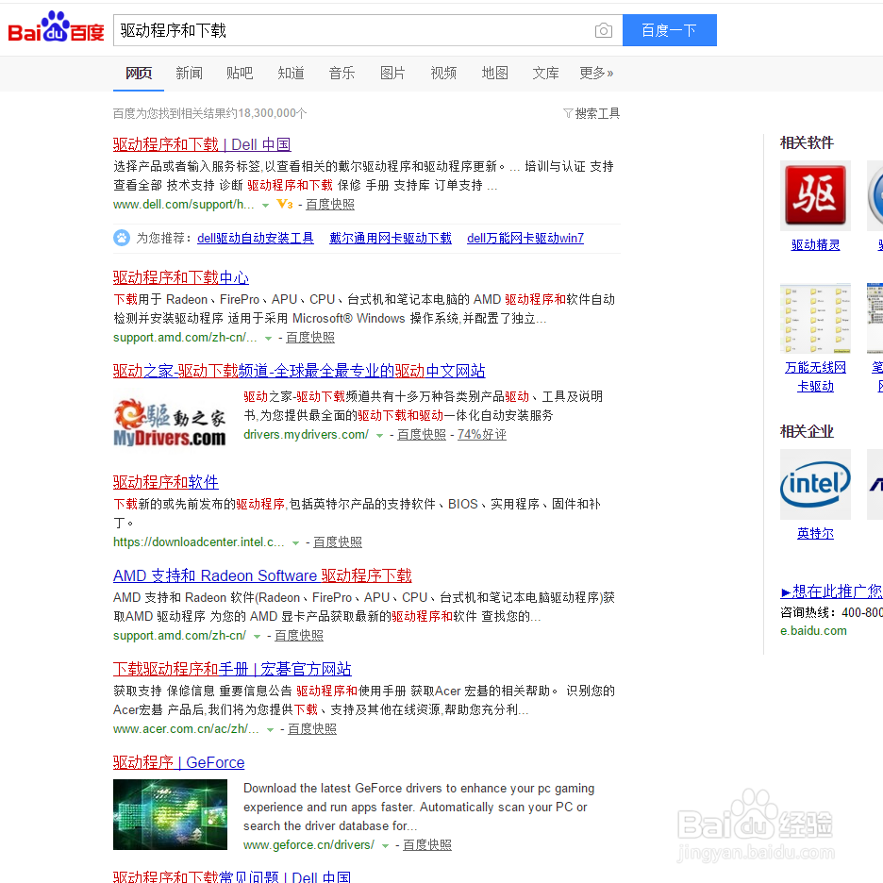Image resolution: width=883 pixels, height=883 pixels.
Task: Go to the 图片 tab
Action: (392, 74)
